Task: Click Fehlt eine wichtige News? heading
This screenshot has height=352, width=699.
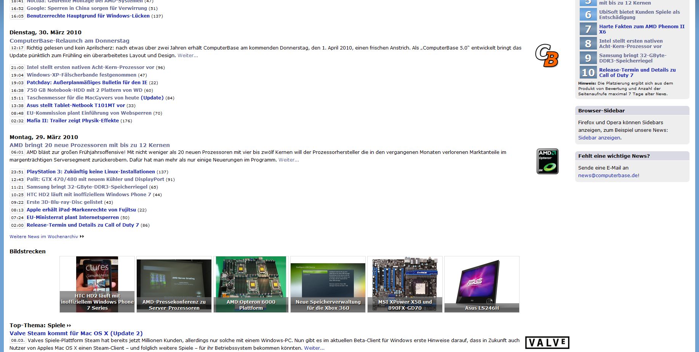Action: pyautogui.click(x=614, y=156)
